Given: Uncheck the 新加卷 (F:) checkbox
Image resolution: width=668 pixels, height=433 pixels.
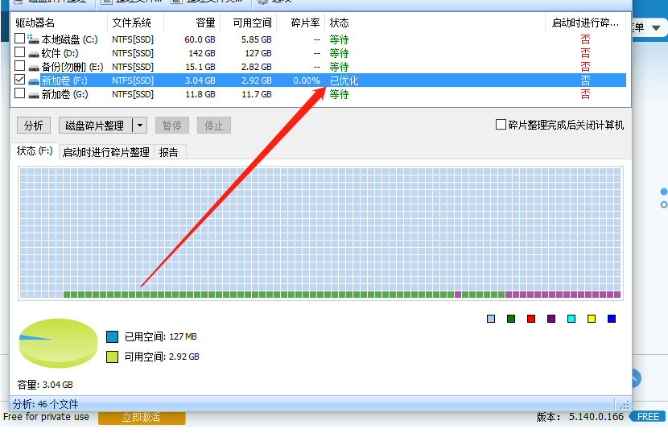Looking at the screenshot, I should coord(19,79).
